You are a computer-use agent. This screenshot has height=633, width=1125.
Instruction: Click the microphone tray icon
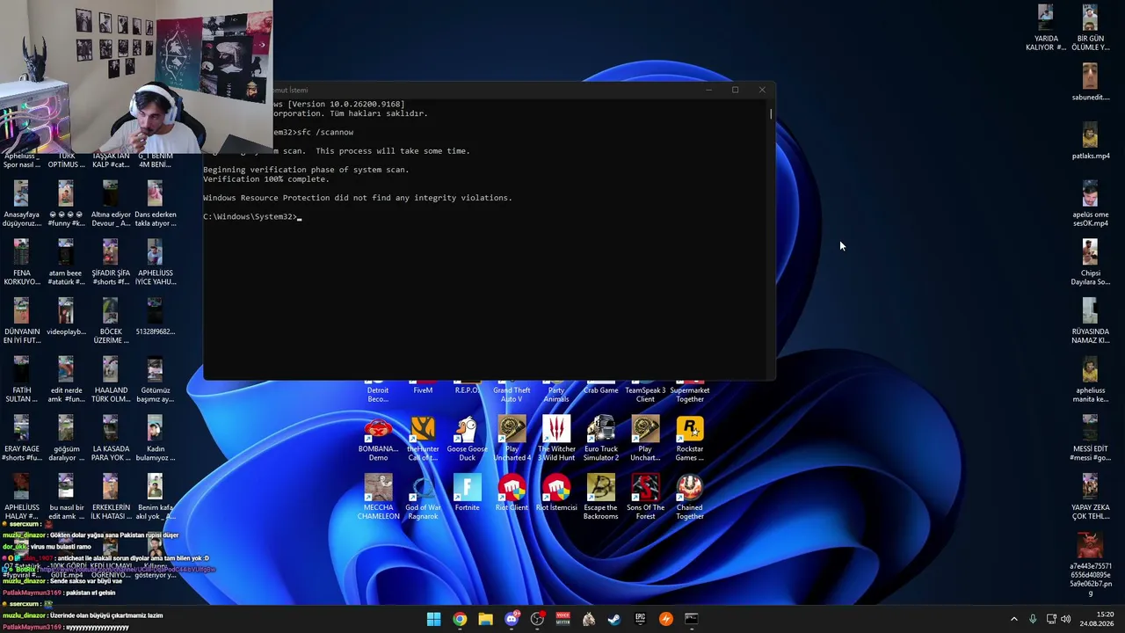[x=1033, y=619]
